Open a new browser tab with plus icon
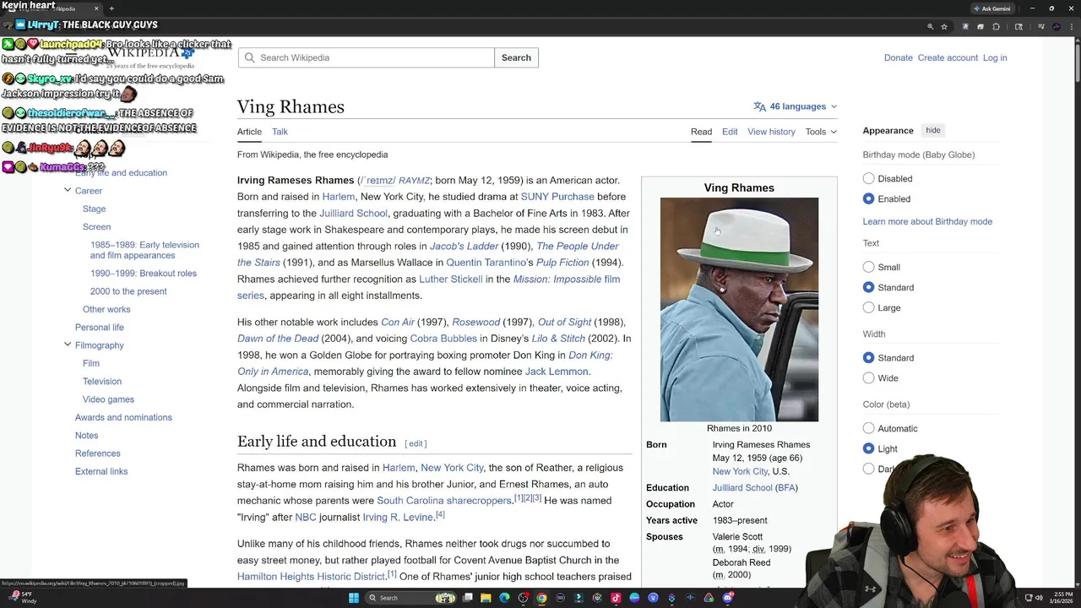Screen dimensions: 1081x608 click(x=111, y=8)
